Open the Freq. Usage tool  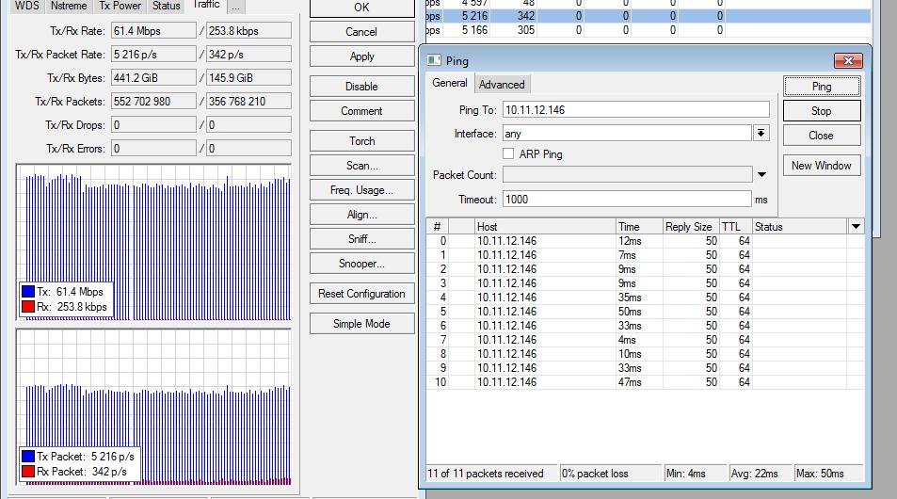point(361,190)
